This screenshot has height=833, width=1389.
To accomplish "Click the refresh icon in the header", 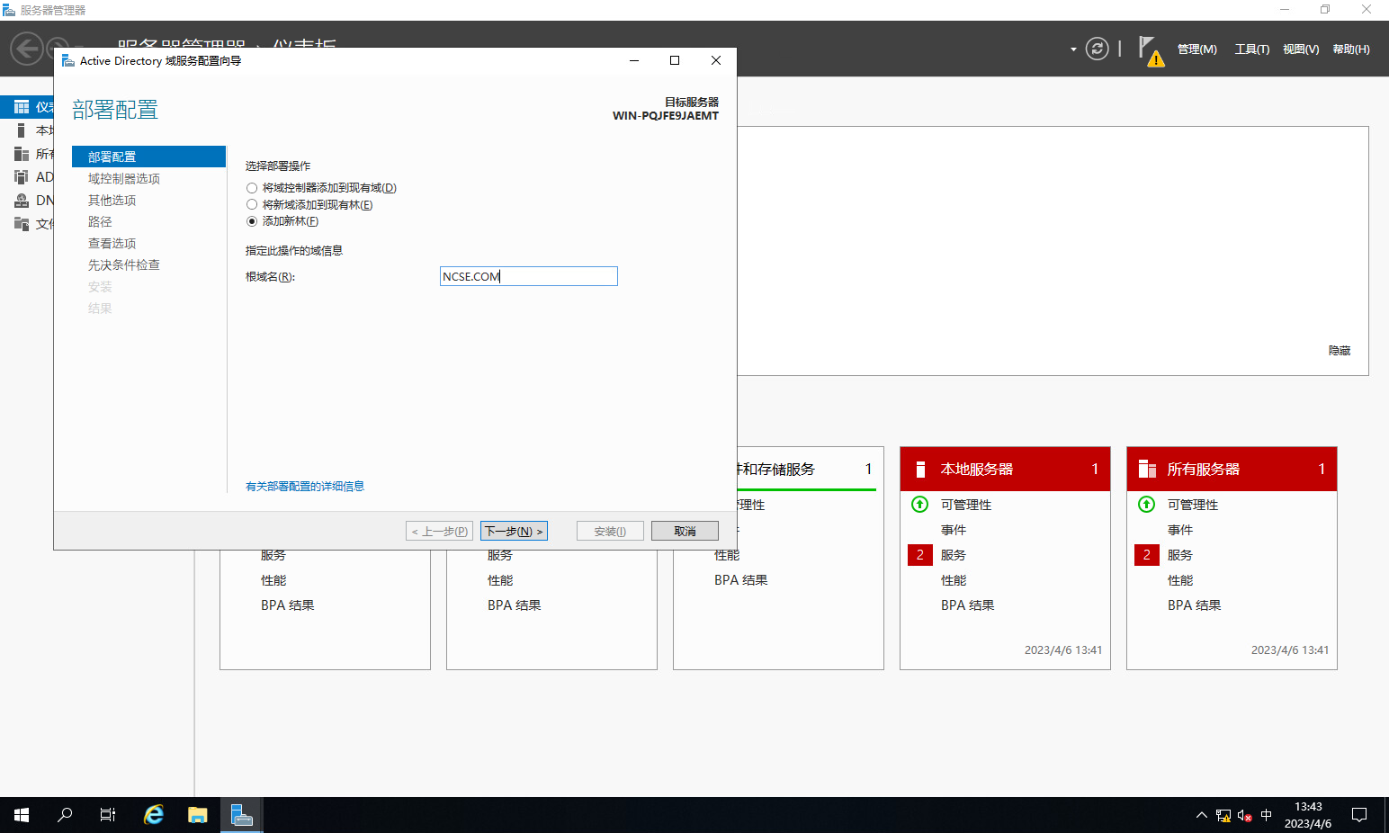I will click(1097, 49).
